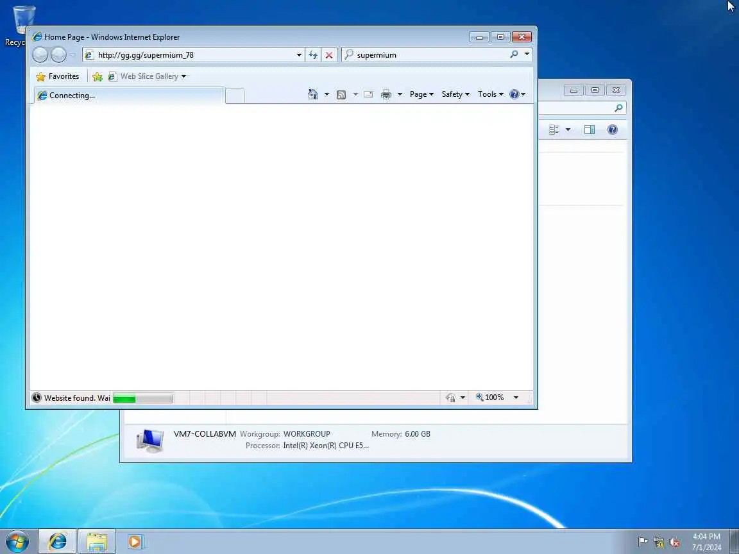This screenshot has width=739, height=554.
Task: Minimize the Explorer window behind IE
Action: [573, 90]
